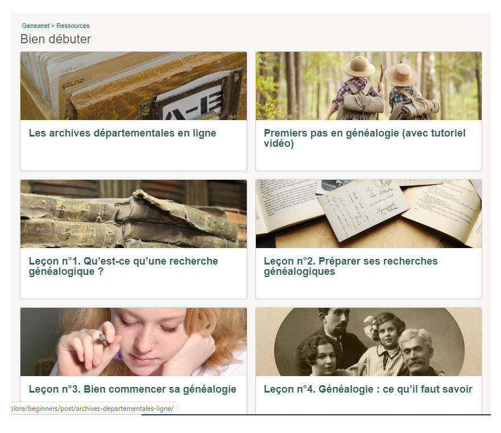Click the Geneanet breadcrumb link
This screenshot has height=433, width=501.
[x=35, y=26]
